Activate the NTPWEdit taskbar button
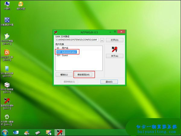Viewport: 181px width, 136px height. (60, 133)
